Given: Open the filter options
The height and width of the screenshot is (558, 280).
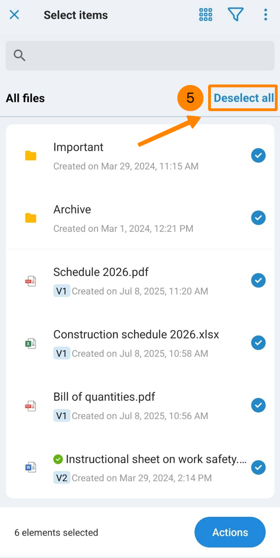Looking at the screenshot, I should point(236,15).
